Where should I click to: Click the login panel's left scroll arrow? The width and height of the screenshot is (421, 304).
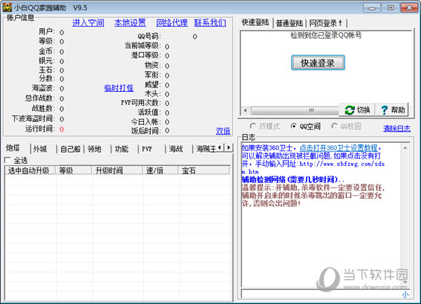[246, 111]
